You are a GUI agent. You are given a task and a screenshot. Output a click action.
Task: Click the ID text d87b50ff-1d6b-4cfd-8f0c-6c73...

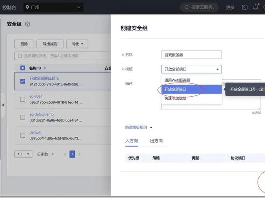click(x=56, y=138)
